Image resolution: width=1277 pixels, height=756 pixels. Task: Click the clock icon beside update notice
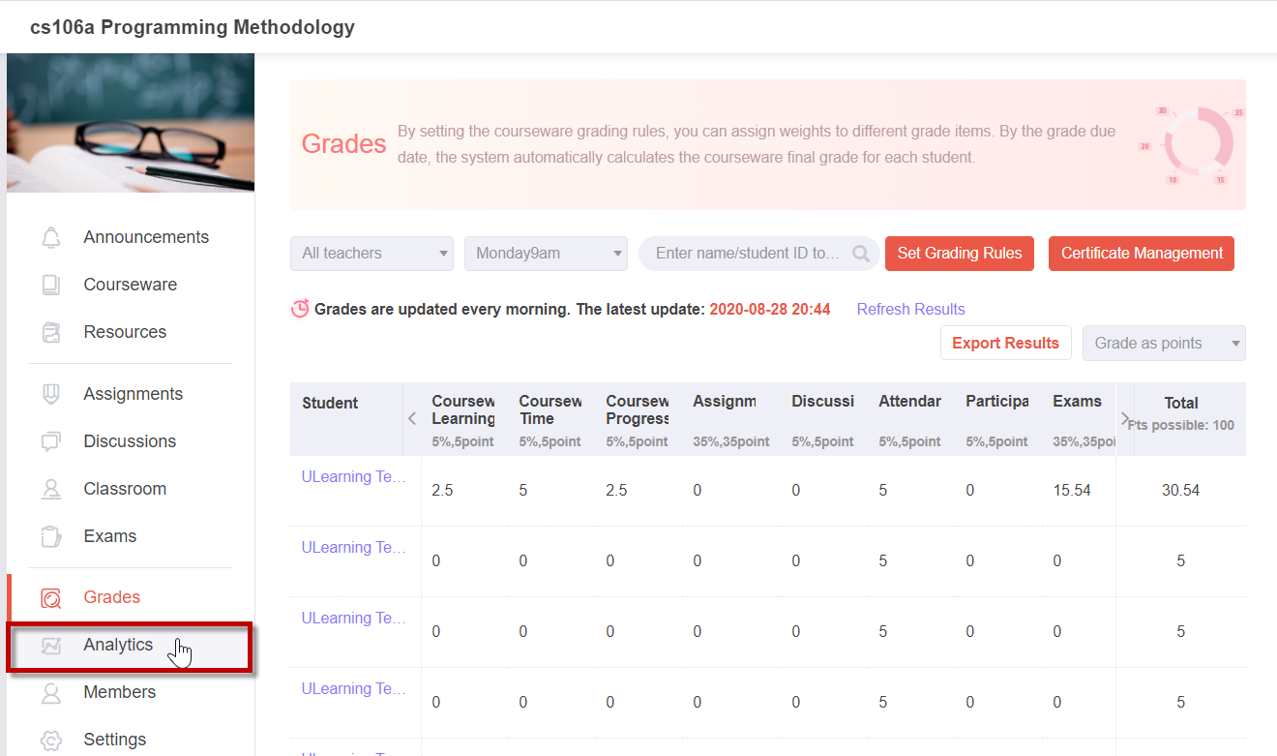point(300,309)
